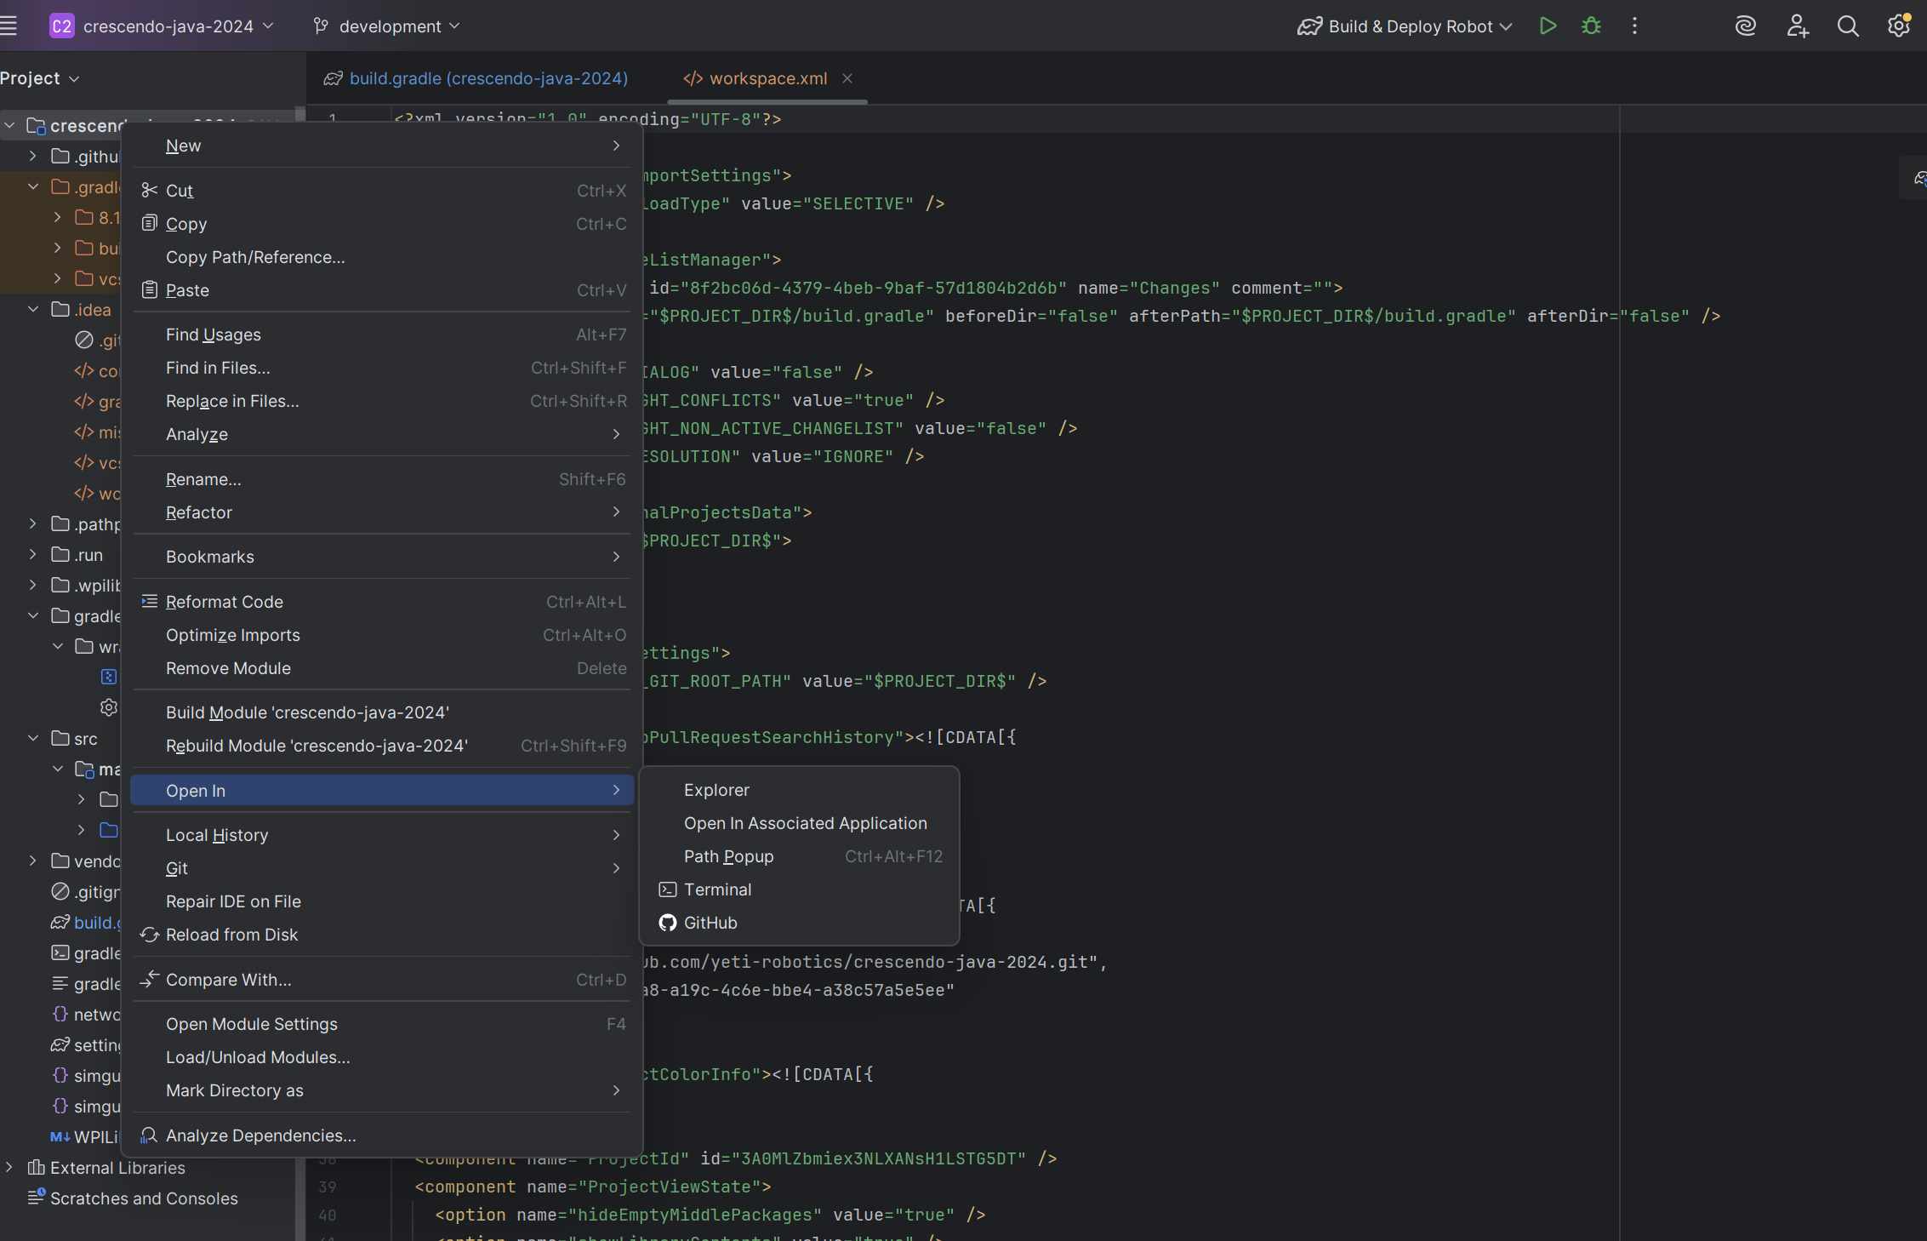
Task: Click the Search Everywhere magnifier icon
Action: point(1847,26)
